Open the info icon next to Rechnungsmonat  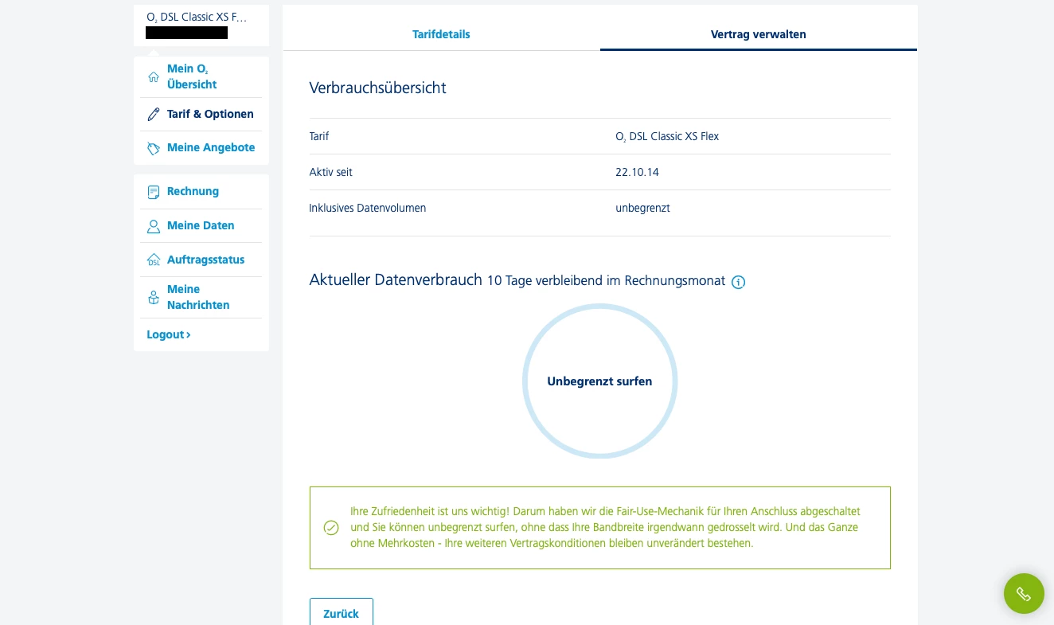738,282
